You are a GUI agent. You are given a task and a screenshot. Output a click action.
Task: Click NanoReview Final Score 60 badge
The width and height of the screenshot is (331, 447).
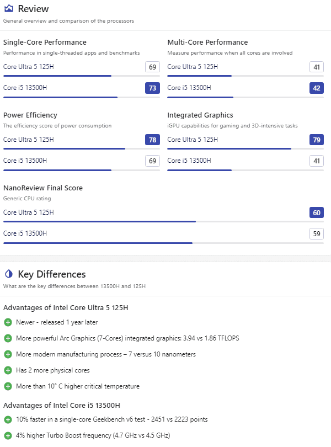pos(317,212)
